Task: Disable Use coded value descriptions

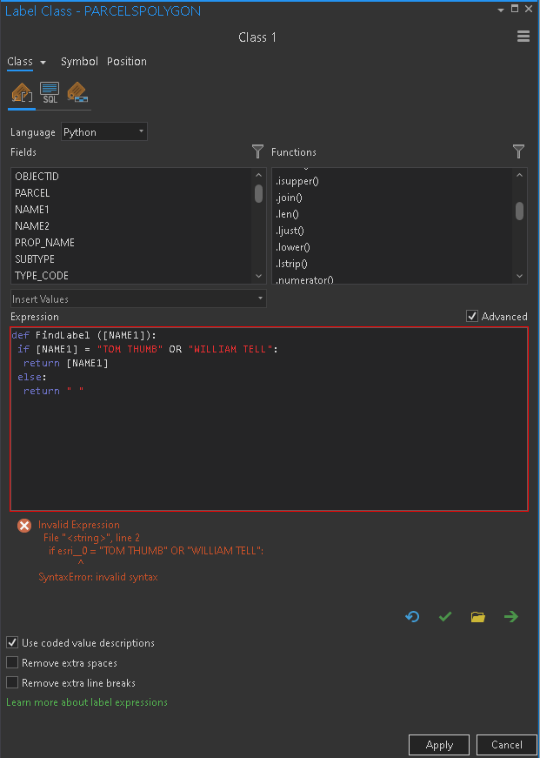Action: pos(12,642)
